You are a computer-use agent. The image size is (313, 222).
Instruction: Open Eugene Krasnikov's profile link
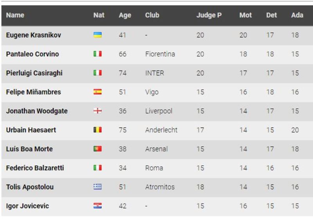[x=34, y=35]
